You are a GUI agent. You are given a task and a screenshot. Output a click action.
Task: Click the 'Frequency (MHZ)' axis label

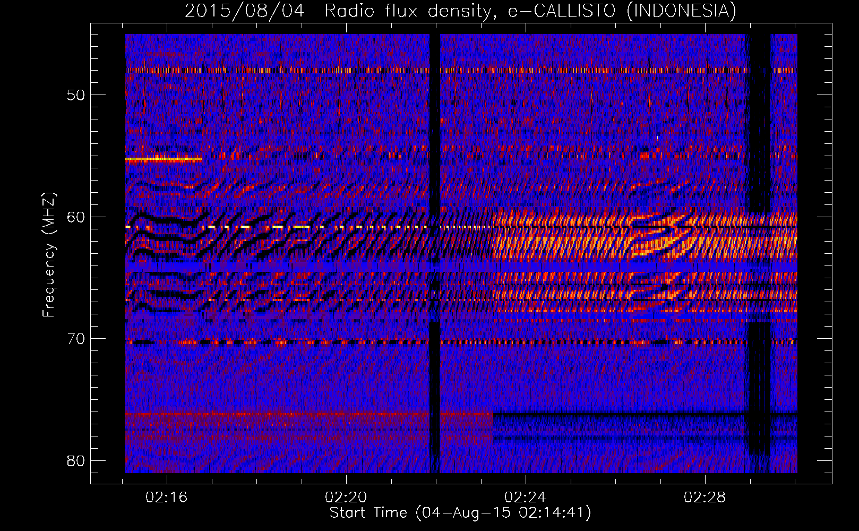coord(48,255)
